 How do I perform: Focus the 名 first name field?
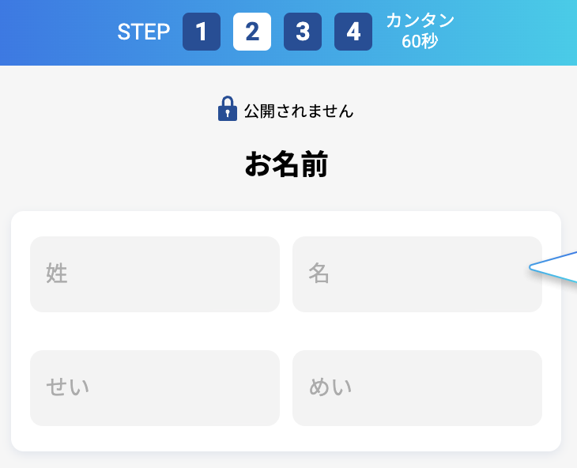point(417,274)
